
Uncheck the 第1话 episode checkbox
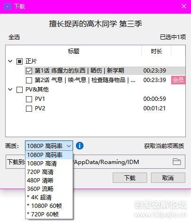coord(29,71)
